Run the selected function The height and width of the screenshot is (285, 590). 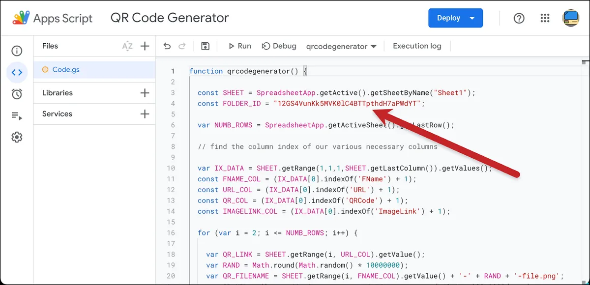click(239, 46)
